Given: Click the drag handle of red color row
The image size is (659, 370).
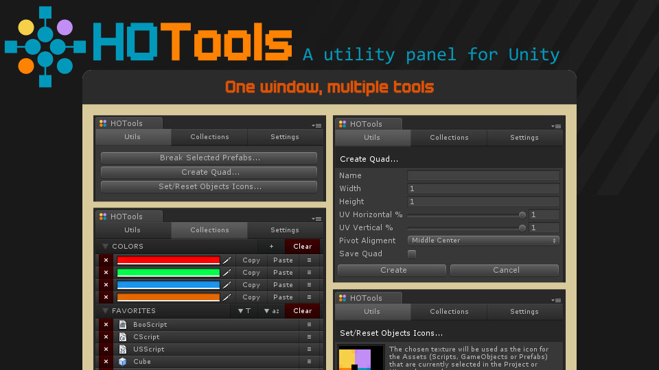Looking at the screenshot, I should click(x=309, y=260).
